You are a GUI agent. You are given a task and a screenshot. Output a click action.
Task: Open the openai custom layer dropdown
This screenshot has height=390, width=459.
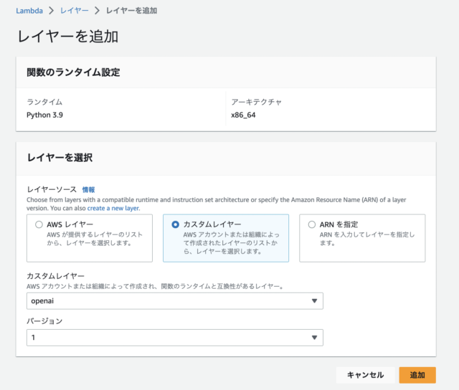click(x=175, y=301)
